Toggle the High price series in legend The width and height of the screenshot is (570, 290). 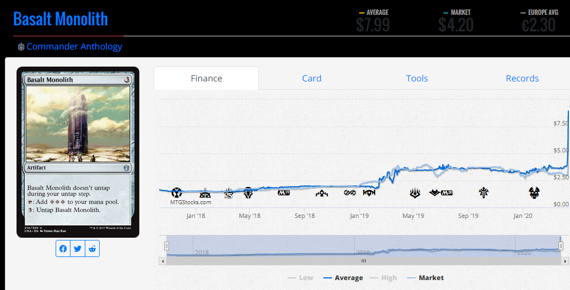(x=383, y=278)
